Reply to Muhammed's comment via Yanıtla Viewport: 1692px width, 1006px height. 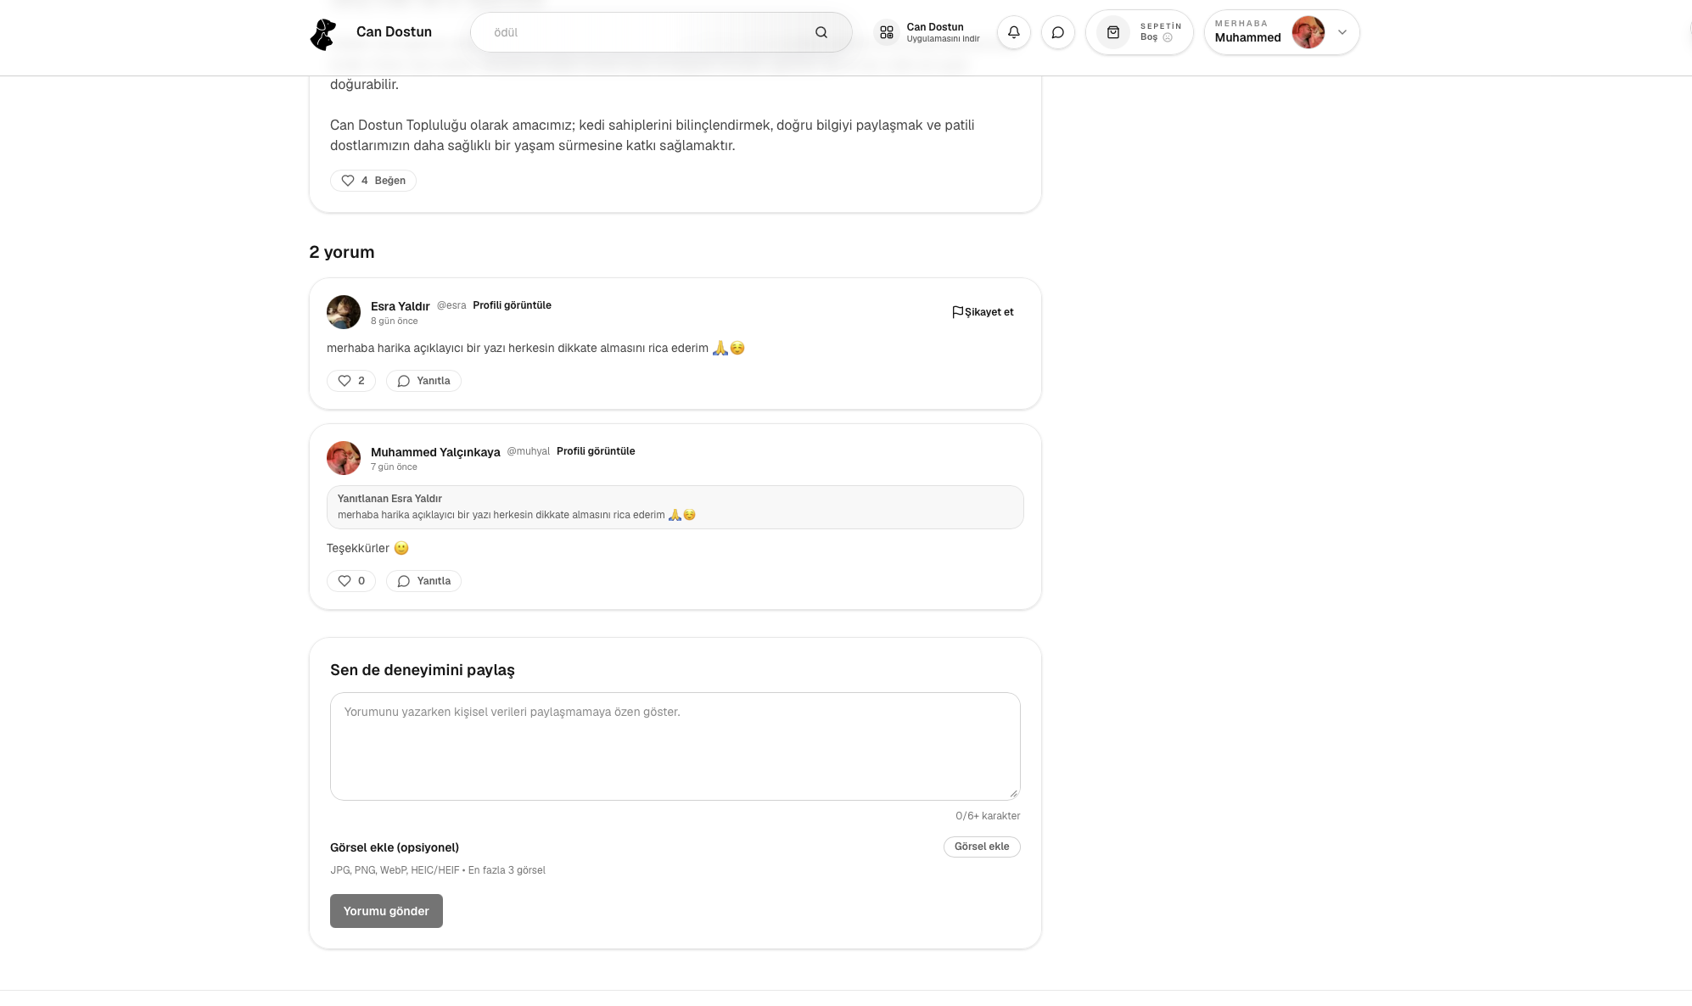click(x=423, y=581)
